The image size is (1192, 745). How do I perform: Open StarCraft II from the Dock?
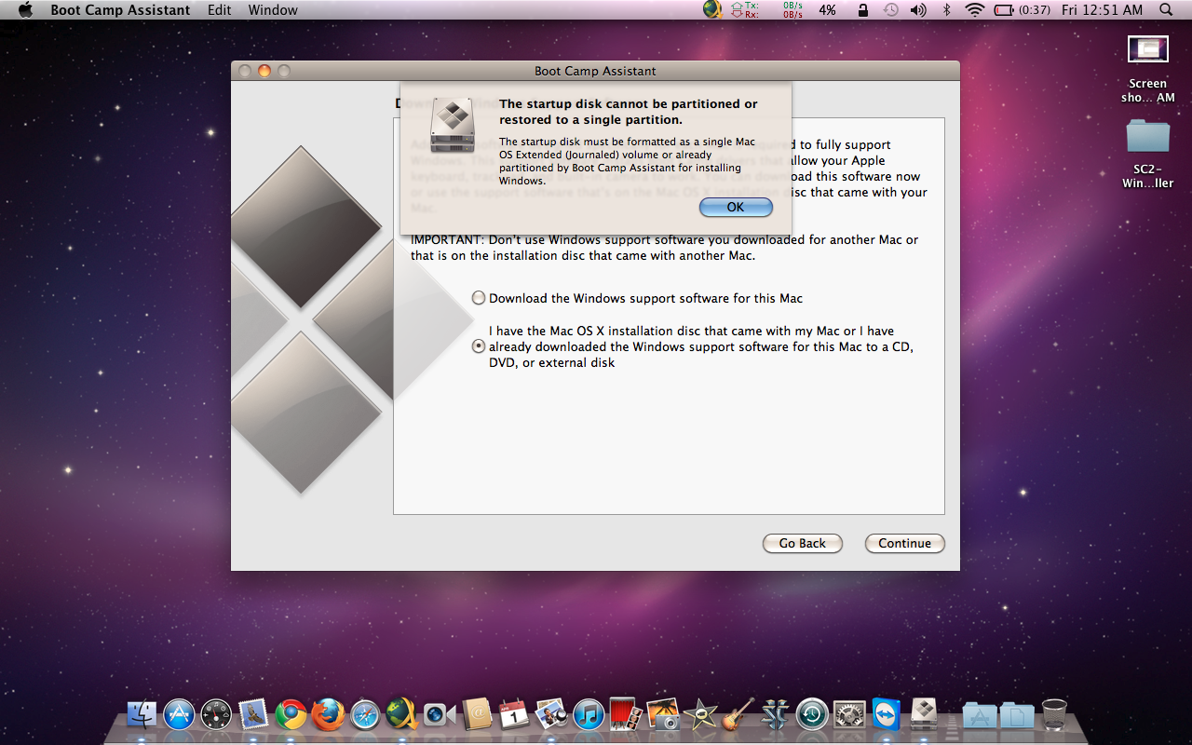click(775, 714)
